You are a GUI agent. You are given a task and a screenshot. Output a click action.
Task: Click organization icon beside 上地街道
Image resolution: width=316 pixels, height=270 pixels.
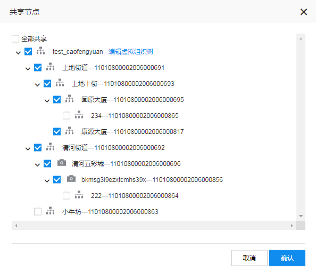pyautogui.click(x=50, y=67)
